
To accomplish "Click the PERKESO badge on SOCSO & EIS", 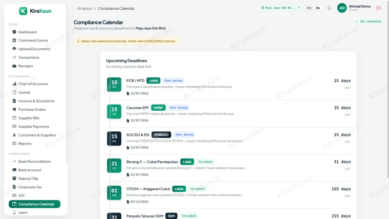I will click(161, 135).
